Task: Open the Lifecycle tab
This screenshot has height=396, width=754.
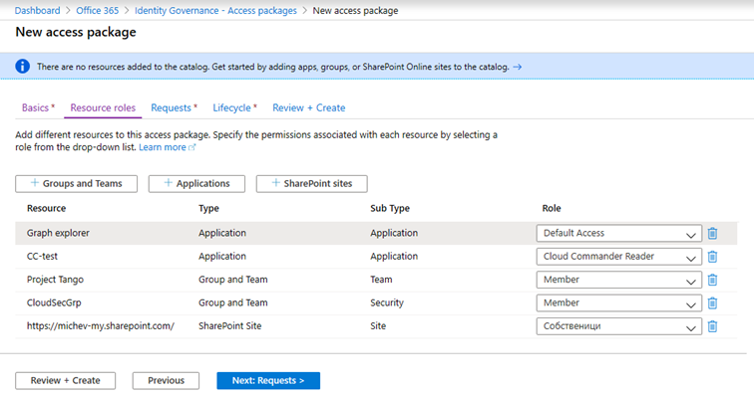Action: 234,108
